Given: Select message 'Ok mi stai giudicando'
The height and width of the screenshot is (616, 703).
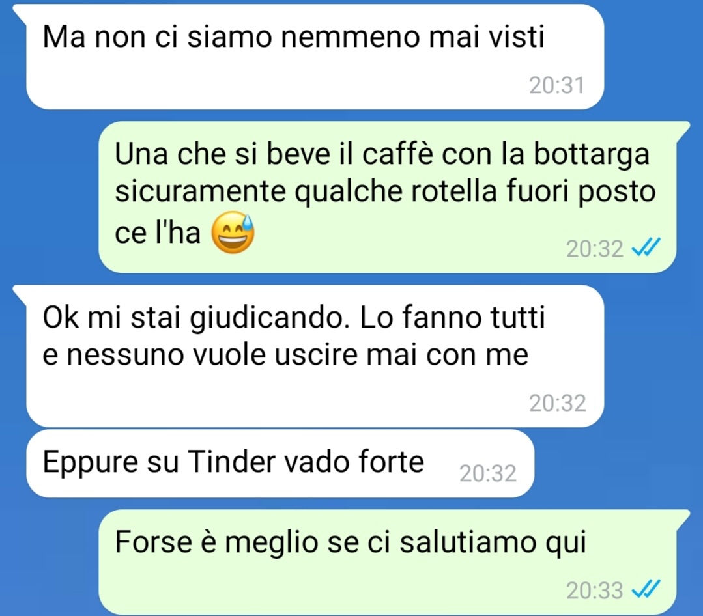Looking at the screenshot, I should pyautogui.click(x=315, y=356).
